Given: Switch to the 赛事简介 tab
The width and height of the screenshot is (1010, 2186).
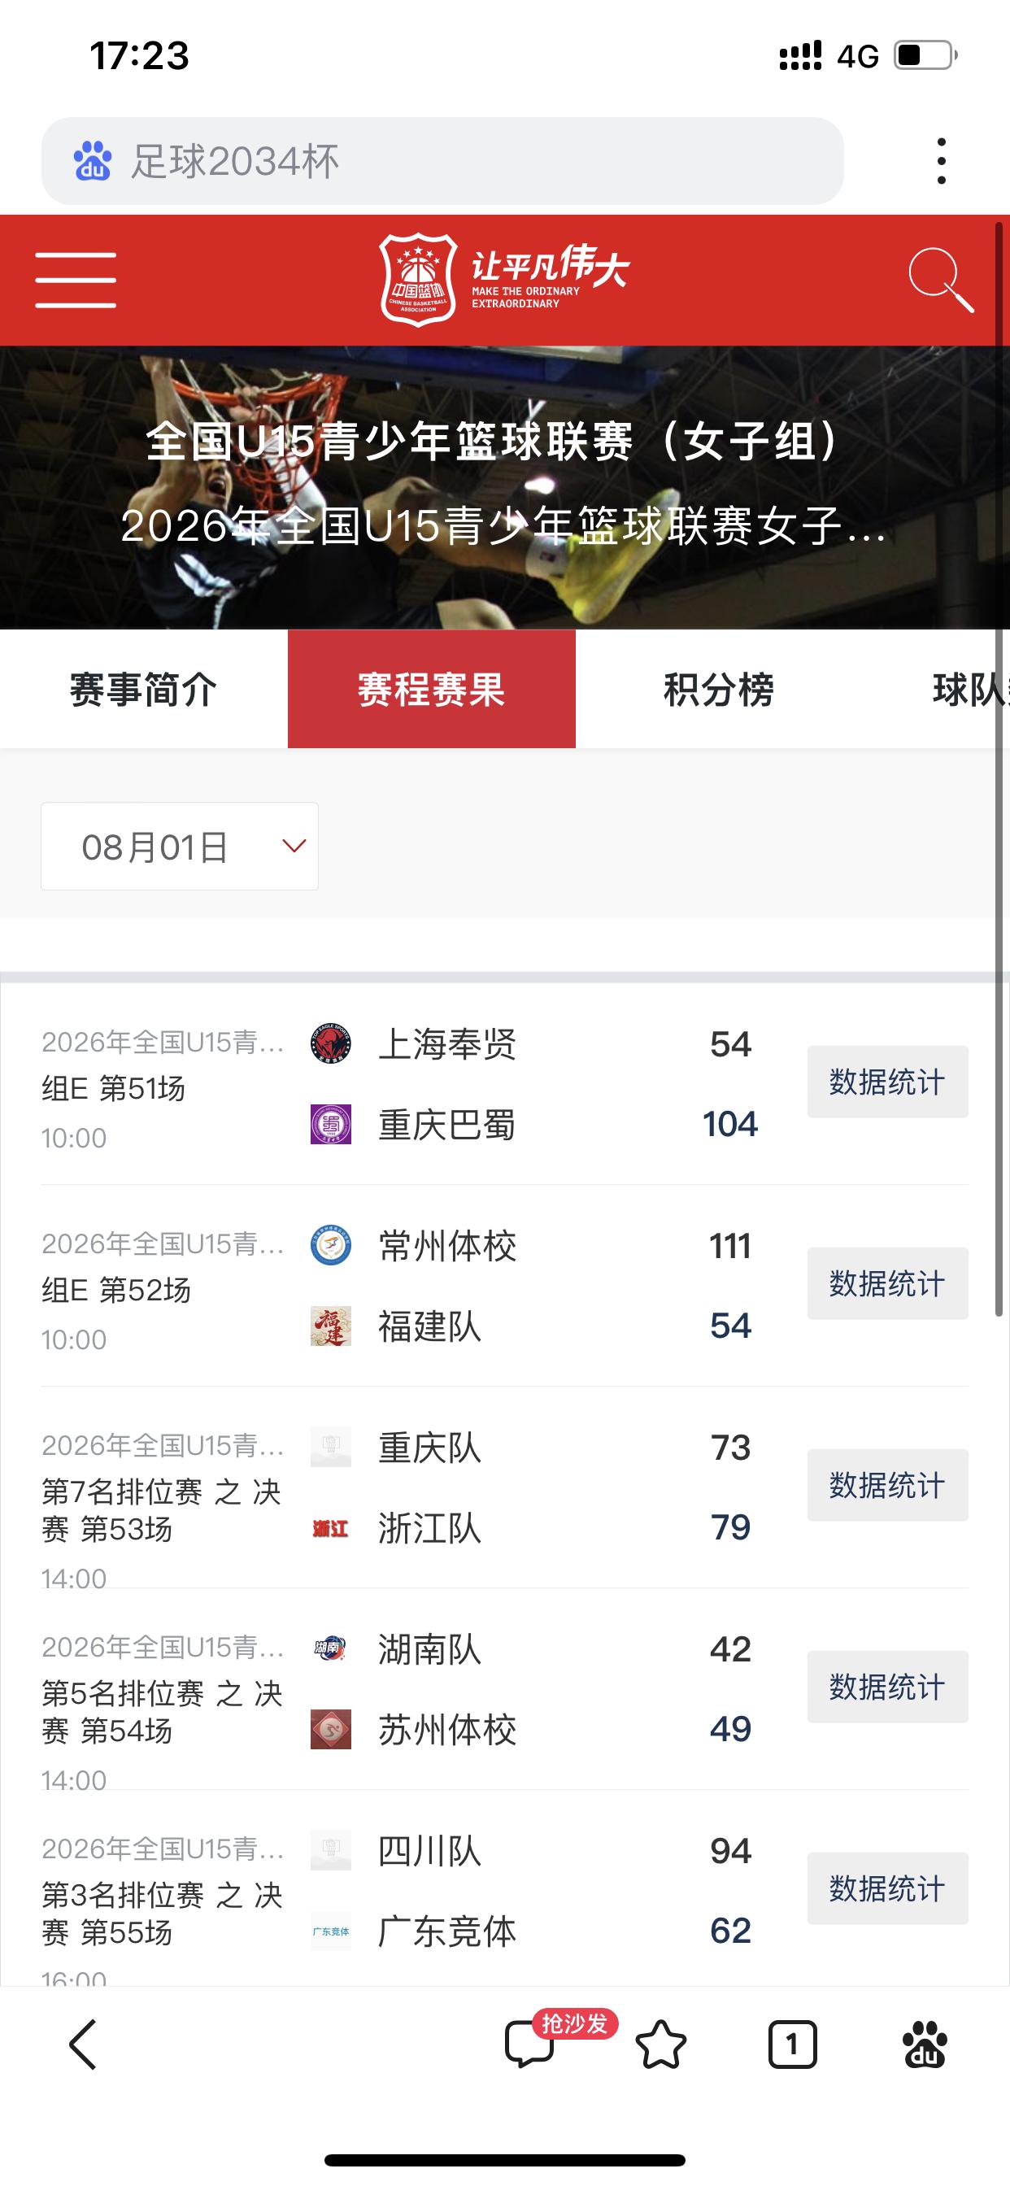Looking at the screenshot, I should tap(143, 689).
